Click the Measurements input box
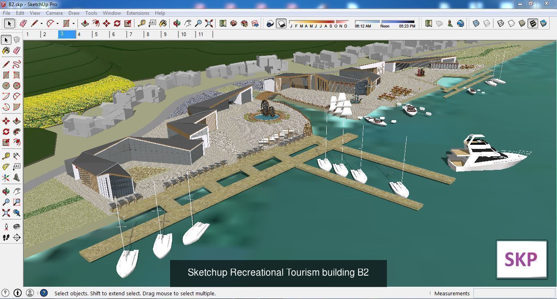Image resolution: width=557 pixels, height=299 pixels. click(514, 293)
